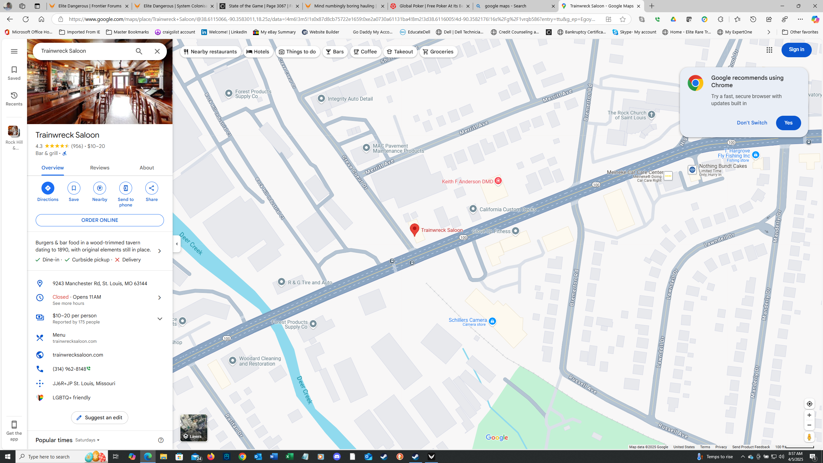This screenshot has height=463, width=823.
Task: Show hidden system tray icons
Action: point(743,457)
